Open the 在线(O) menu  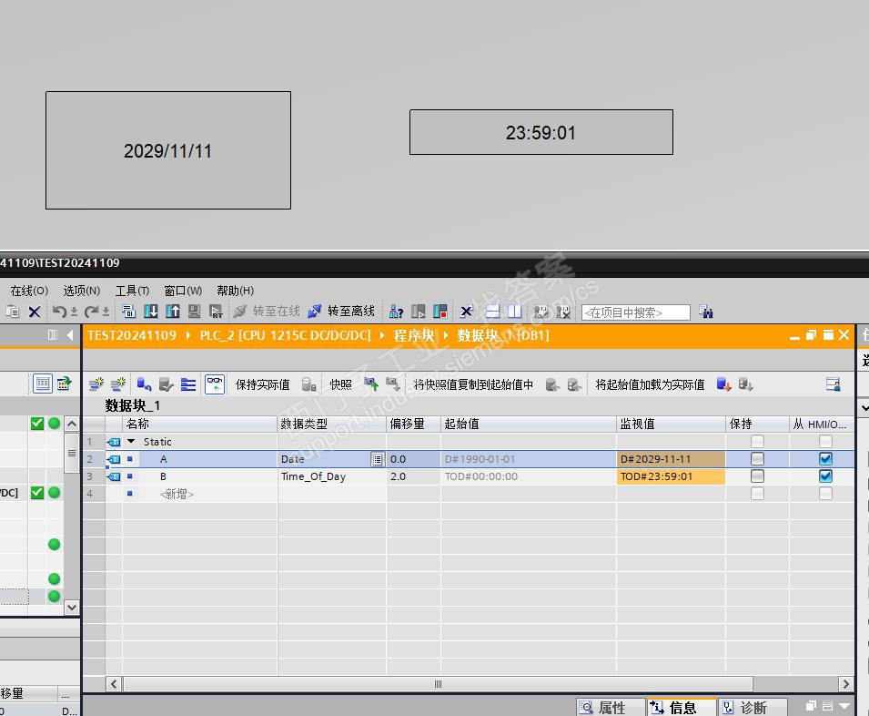pos(29,291)
